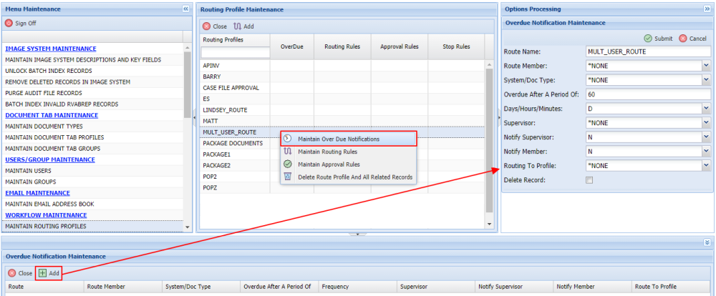The image size is (716, 296).
Task: Open IMAGE SYSTEM MAINTENANCE link
Action: point(51,49)
